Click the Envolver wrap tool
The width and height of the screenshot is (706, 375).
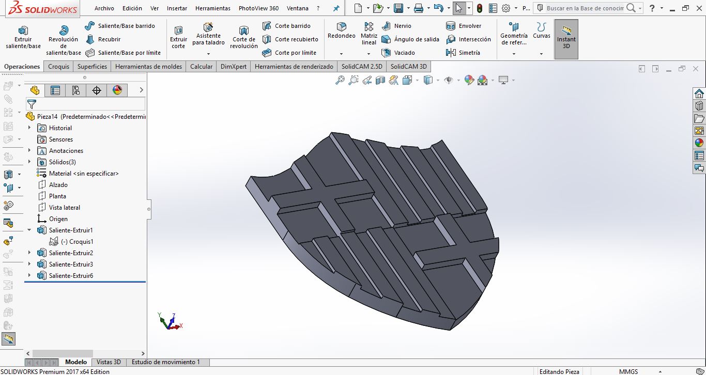[464, 26]
